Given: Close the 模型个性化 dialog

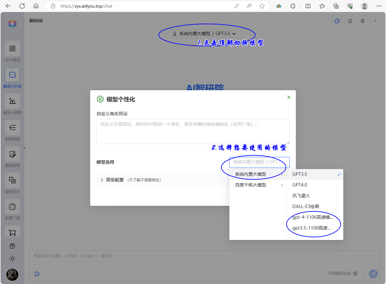Looking at the screenshot, I should 289,97.
